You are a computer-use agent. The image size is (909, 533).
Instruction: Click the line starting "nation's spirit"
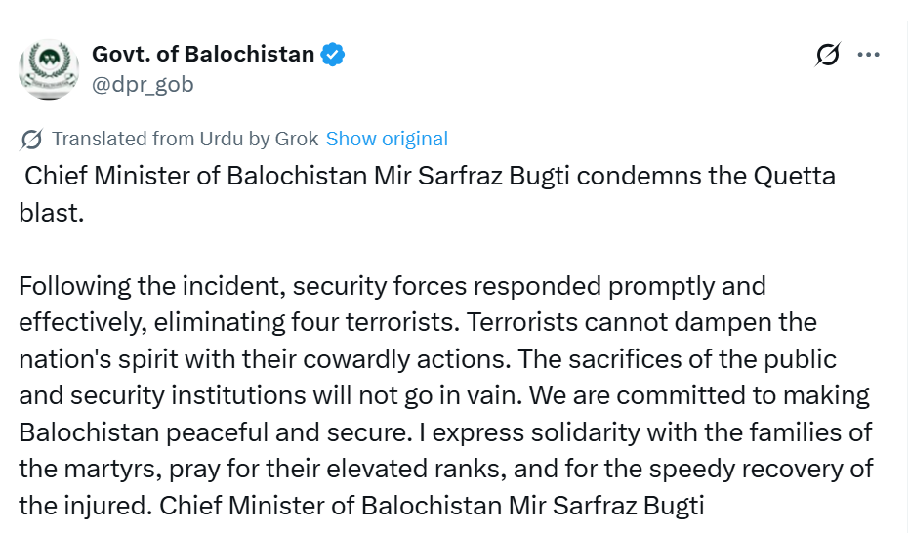pyautogui.click(x=428, y=358)
